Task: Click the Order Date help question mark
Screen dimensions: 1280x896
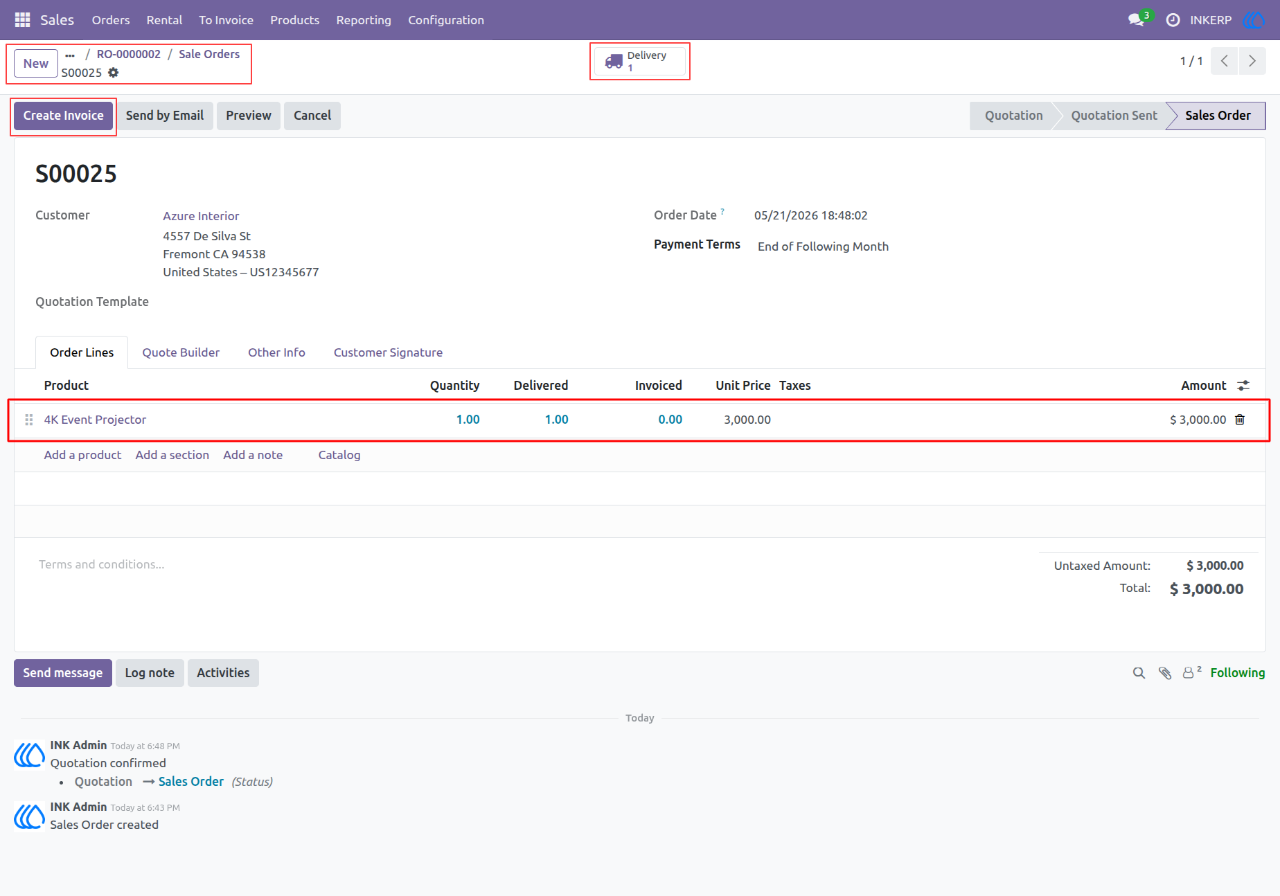Action: (722, 211)
